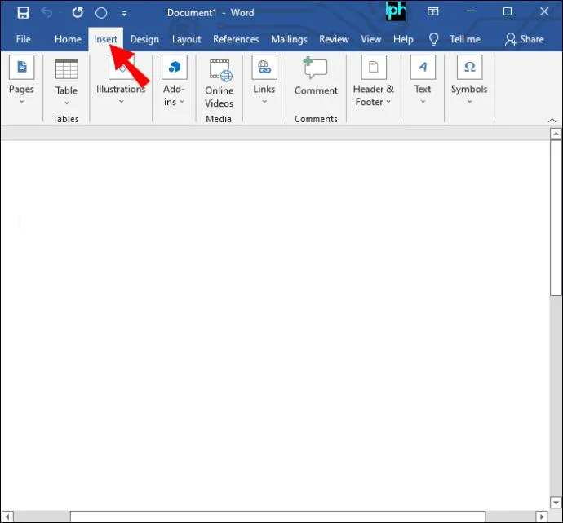Expand the Illustrations dropdown chevron
This screenshot has height=523, width=563.
122,102
